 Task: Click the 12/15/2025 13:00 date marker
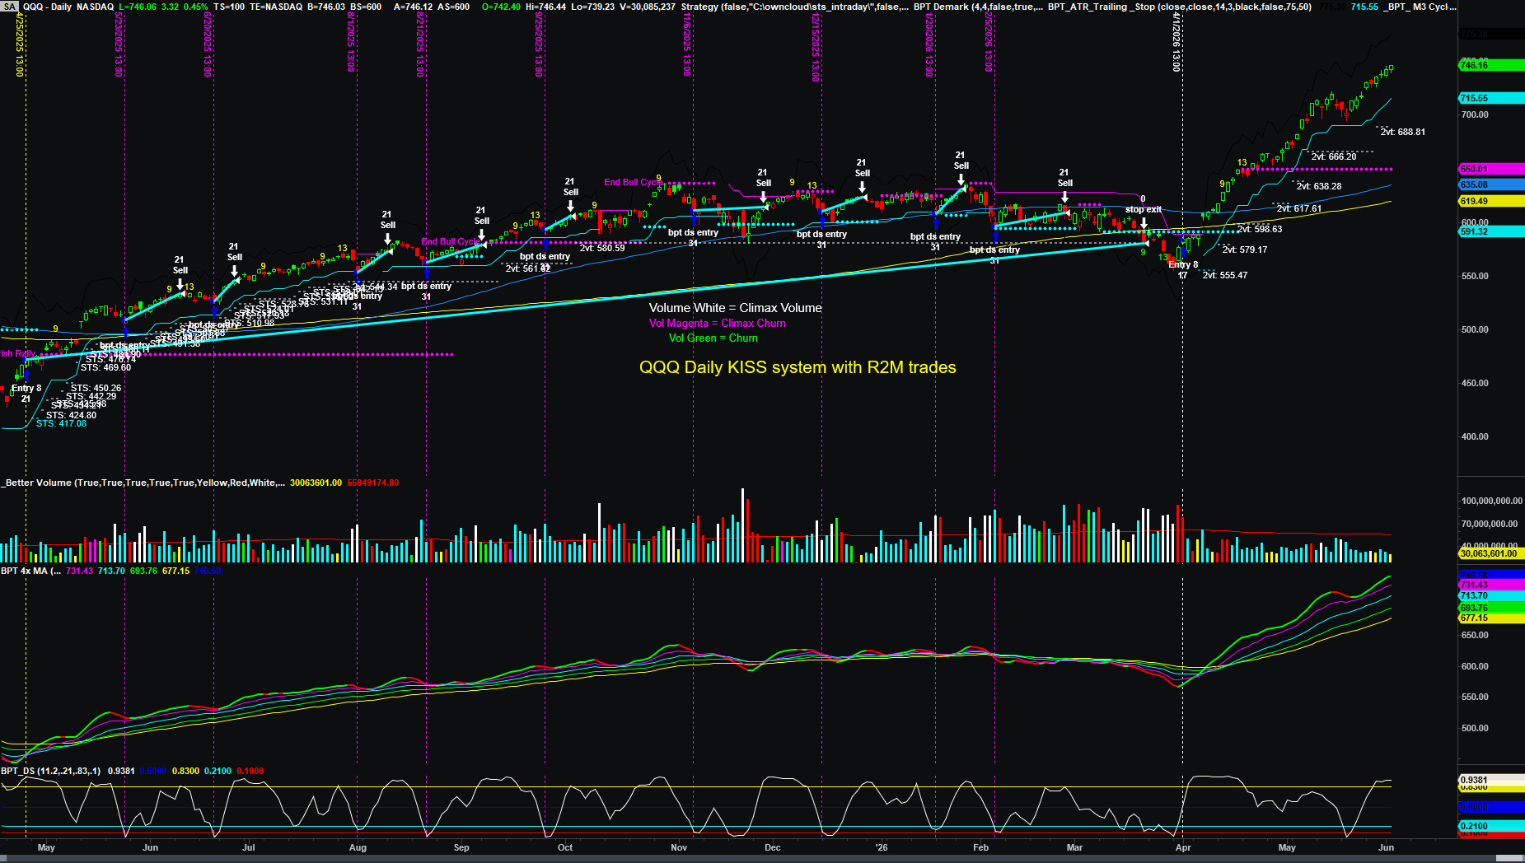(816, 47)
